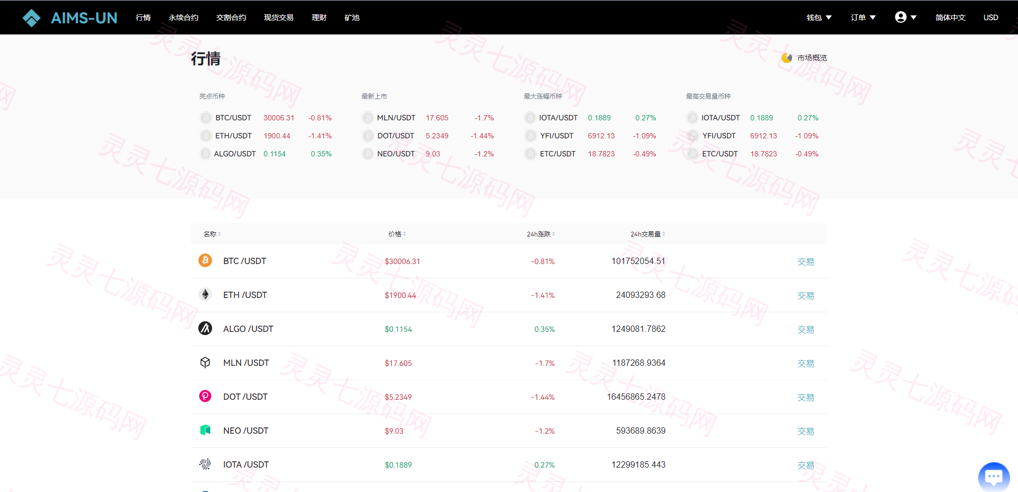Sort the table by 名称 column

(212, 234)
